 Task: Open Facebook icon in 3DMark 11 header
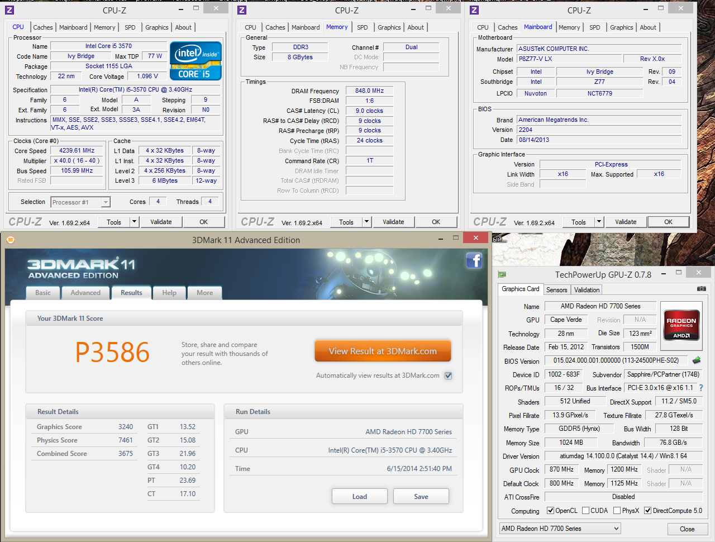(474, 260)
